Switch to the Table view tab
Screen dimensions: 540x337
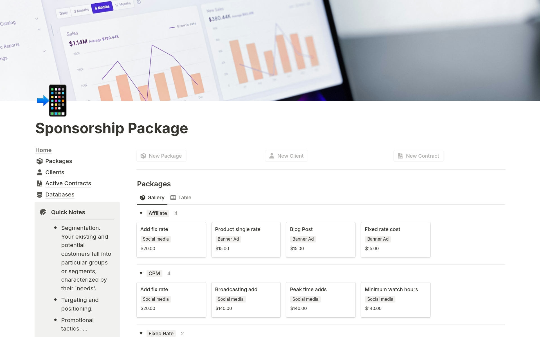[x=181, y=197]
